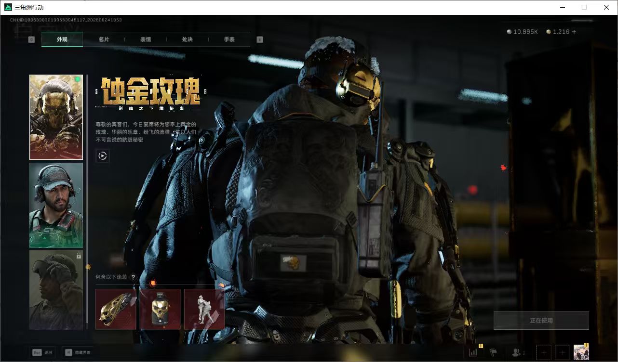Select the bearded operator with cap skin
The height and width of the screenshot is (362, 618).
pyautogui.click(x=56, y=205)
